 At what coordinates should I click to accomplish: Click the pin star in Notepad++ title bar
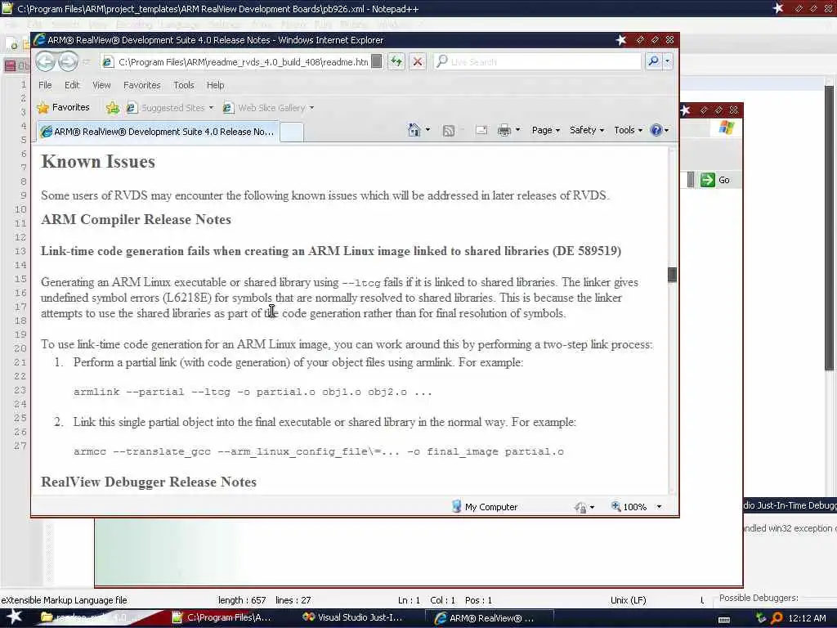[x=778, y=8]
